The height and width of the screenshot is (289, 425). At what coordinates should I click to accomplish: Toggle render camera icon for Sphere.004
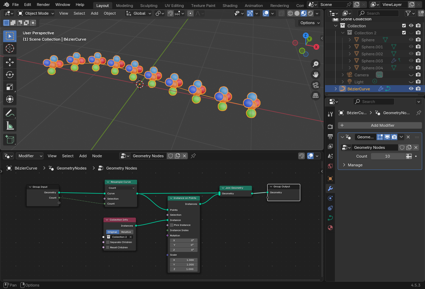[418, 68]
